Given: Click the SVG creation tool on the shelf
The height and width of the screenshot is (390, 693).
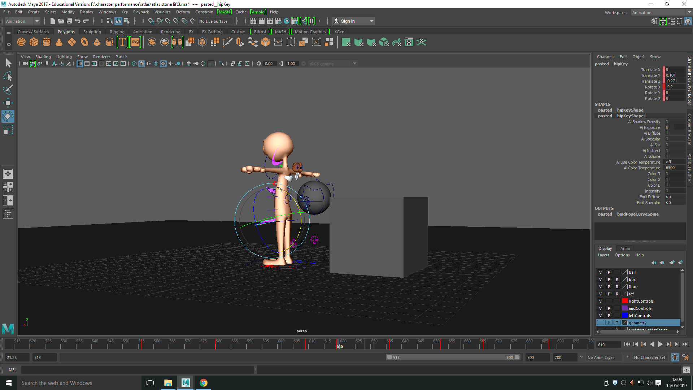Looking at the screenshot, I should [135, 42].
